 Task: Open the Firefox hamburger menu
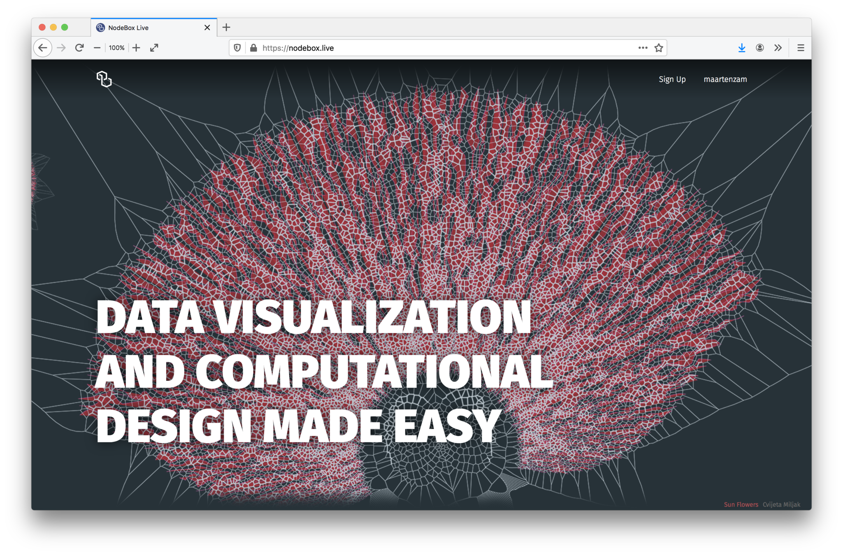tap(801, 48)
